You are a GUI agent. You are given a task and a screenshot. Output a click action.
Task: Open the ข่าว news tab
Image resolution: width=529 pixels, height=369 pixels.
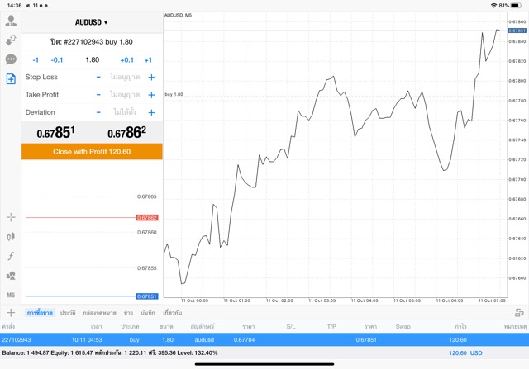(x=128, y=313)
